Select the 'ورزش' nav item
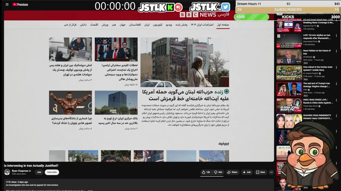 tap(105, 25)
